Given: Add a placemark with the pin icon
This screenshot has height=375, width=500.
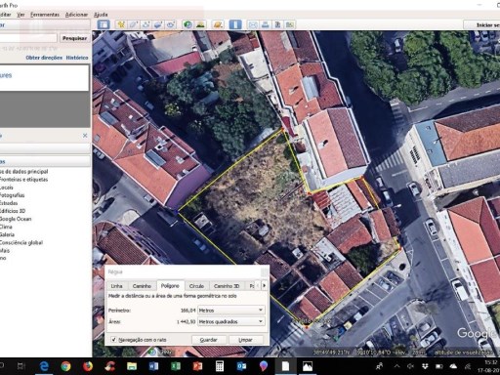Looking at the screenshot, I should pos(121,24).
